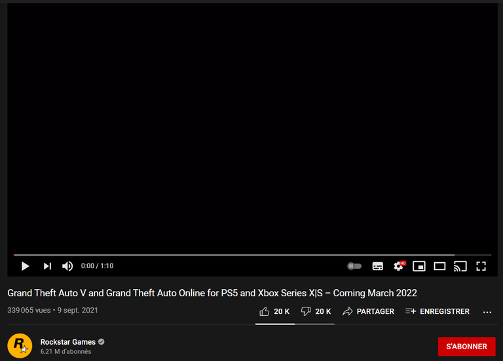Skip to the next video

[x=47, y=266]
